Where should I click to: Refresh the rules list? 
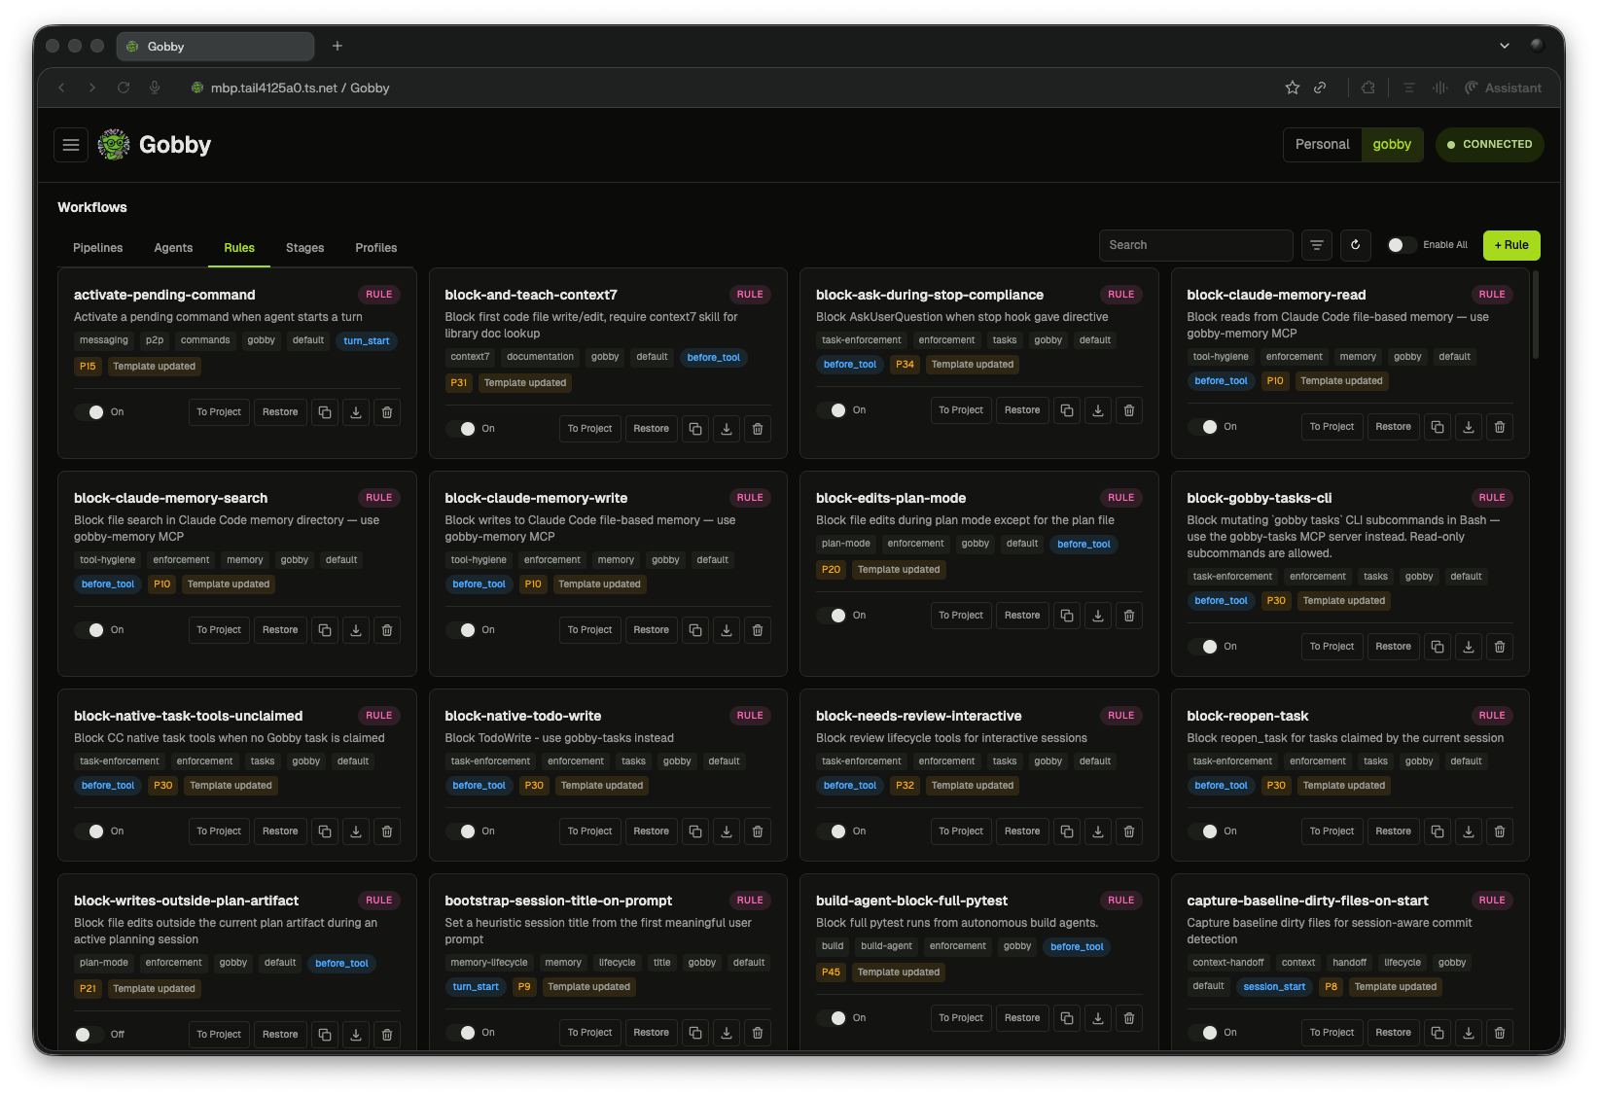1356,245
